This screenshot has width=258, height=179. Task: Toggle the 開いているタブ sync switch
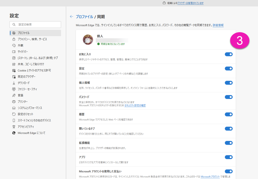click(x=229, y=129)
